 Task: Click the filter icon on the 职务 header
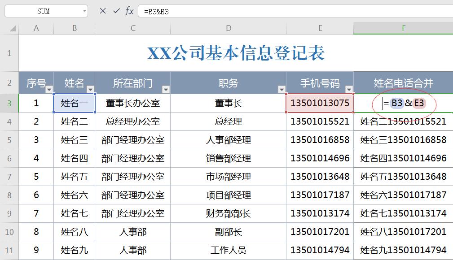point(281,89)
